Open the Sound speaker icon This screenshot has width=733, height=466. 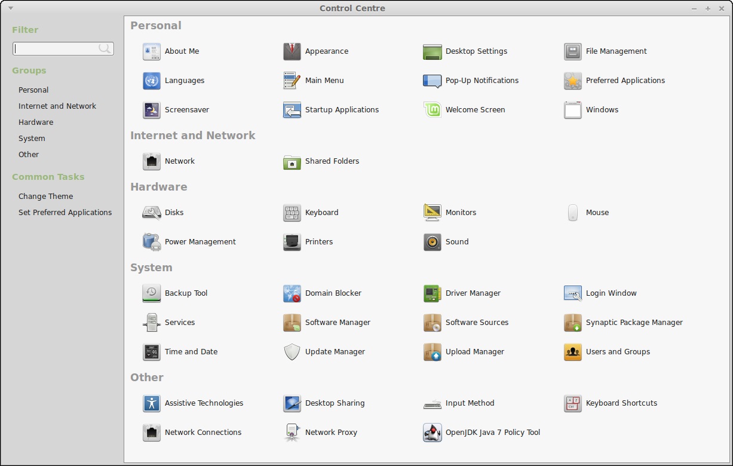pos(433,242)
